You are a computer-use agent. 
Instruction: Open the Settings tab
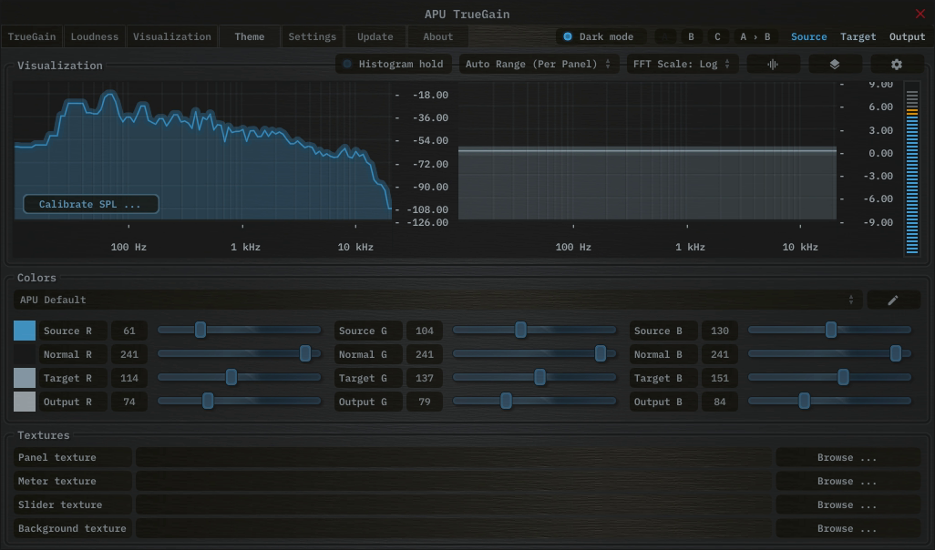point(313,37)
